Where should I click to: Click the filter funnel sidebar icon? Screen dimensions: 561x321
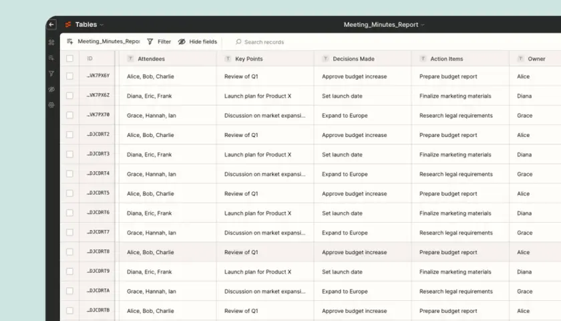(51, 74)
